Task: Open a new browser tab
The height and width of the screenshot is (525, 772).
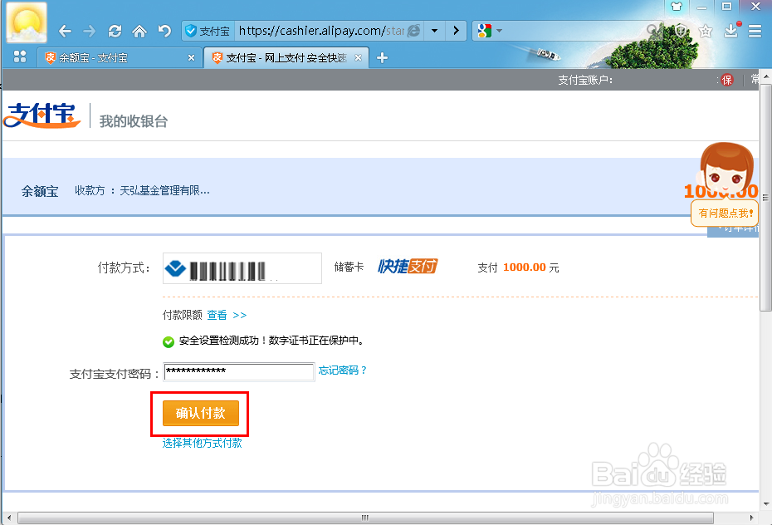Action: click(x=380, y=57)
